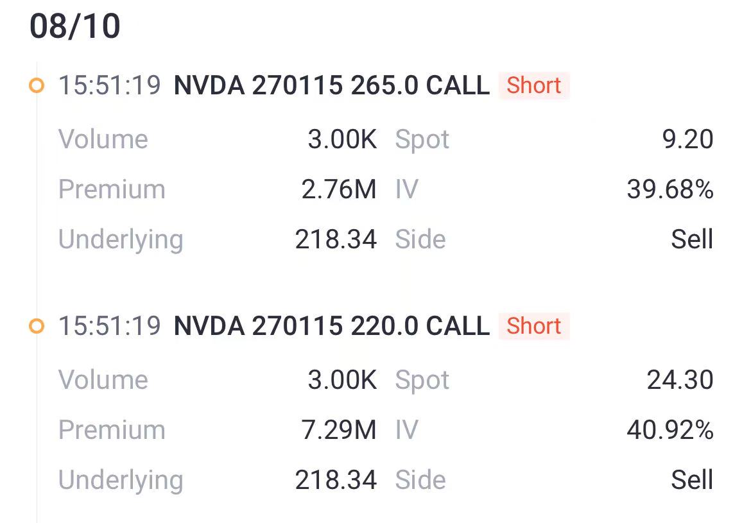This screenshot has height=523, width=751.
Task: Click the 218.34 underlying for the second trade
Action: click(336, 479)
